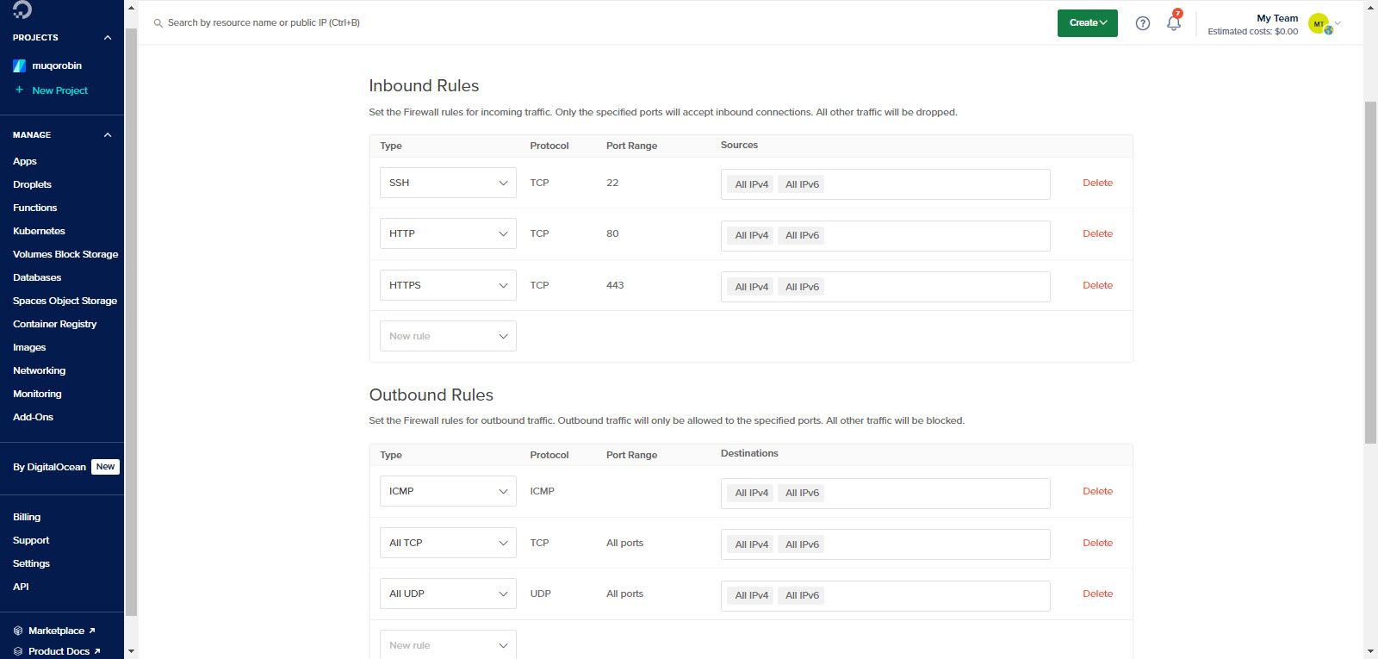Open Support in the sidebar
Image resolution: width=1378 pixels, height=659 pixels.
(31, 540)
